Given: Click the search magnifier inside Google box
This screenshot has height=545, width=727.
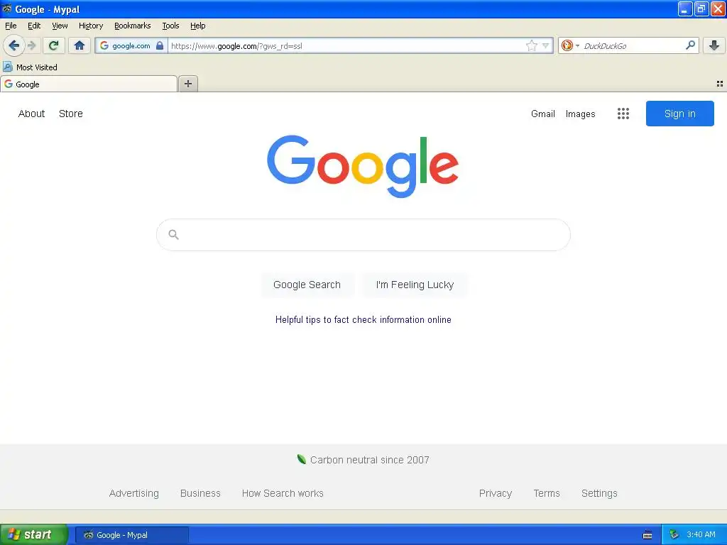Looking at the screenshot, I should tap(173, 234).
